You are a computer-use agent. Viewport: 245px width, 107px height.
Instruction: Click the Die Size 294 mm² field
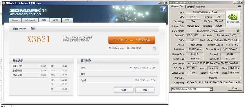(219, 21)
